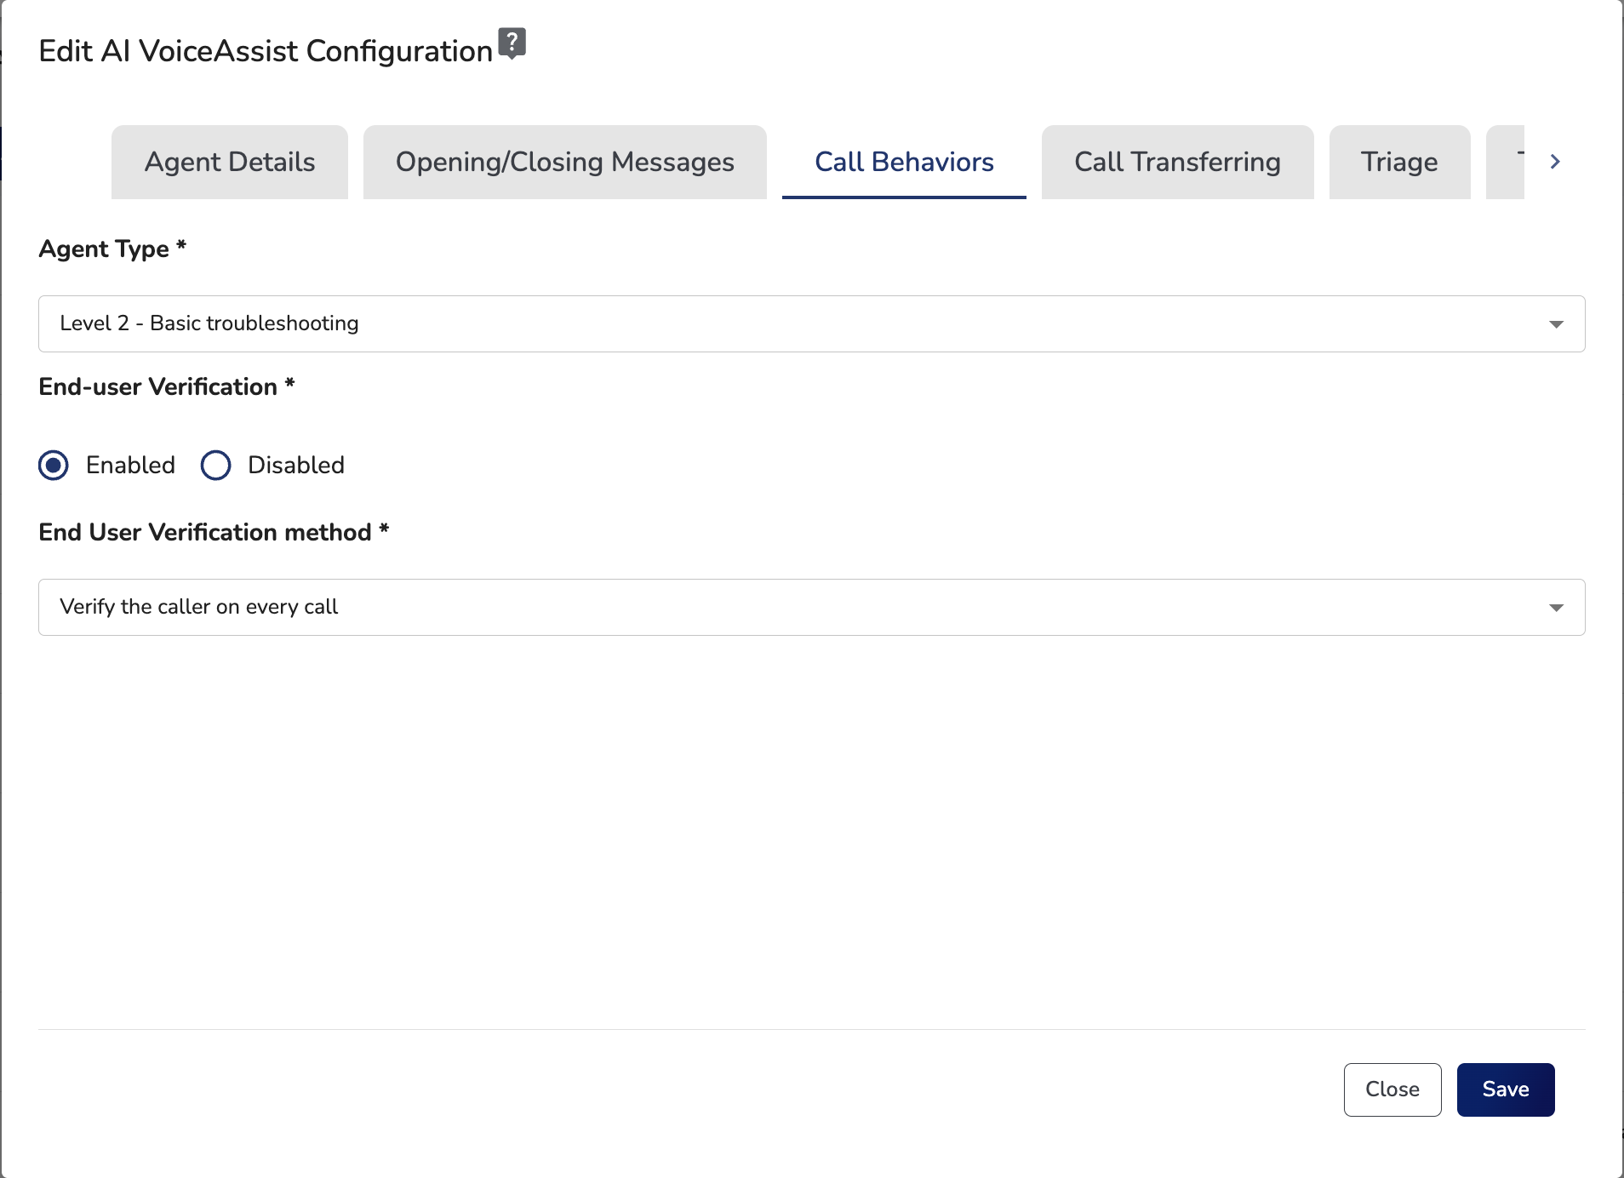This screenshot has height=1178, width=1624.
Task: Click the Agent Type dropdown caret arrow
Action: click(x=1556, y=324)
